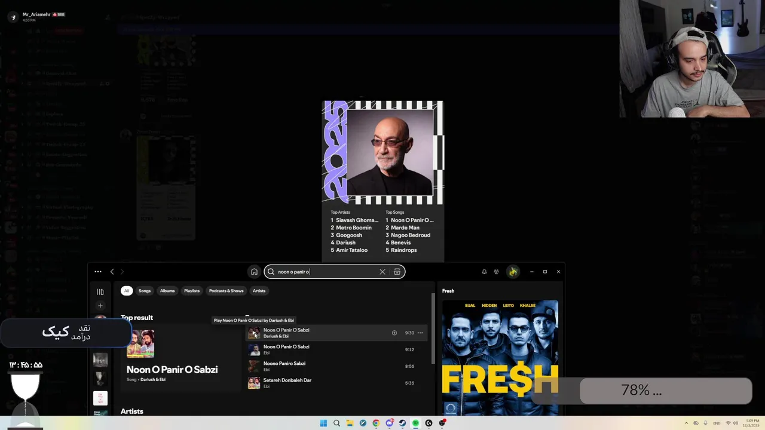Minimize the Spotify window
This screenshot has width=765, height=430.
[x=531, y=272]
